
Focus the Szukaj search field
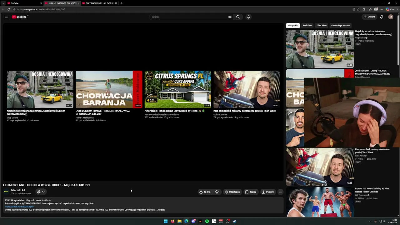(x=191, y=17)
